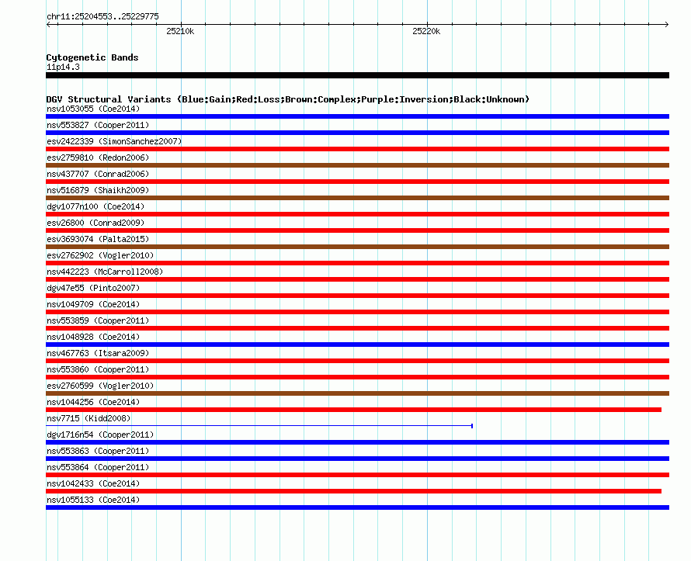Screen dimensions: 691x561
Task: Select esv26800 (Conrad2009) label
Action: click(95, 223)
